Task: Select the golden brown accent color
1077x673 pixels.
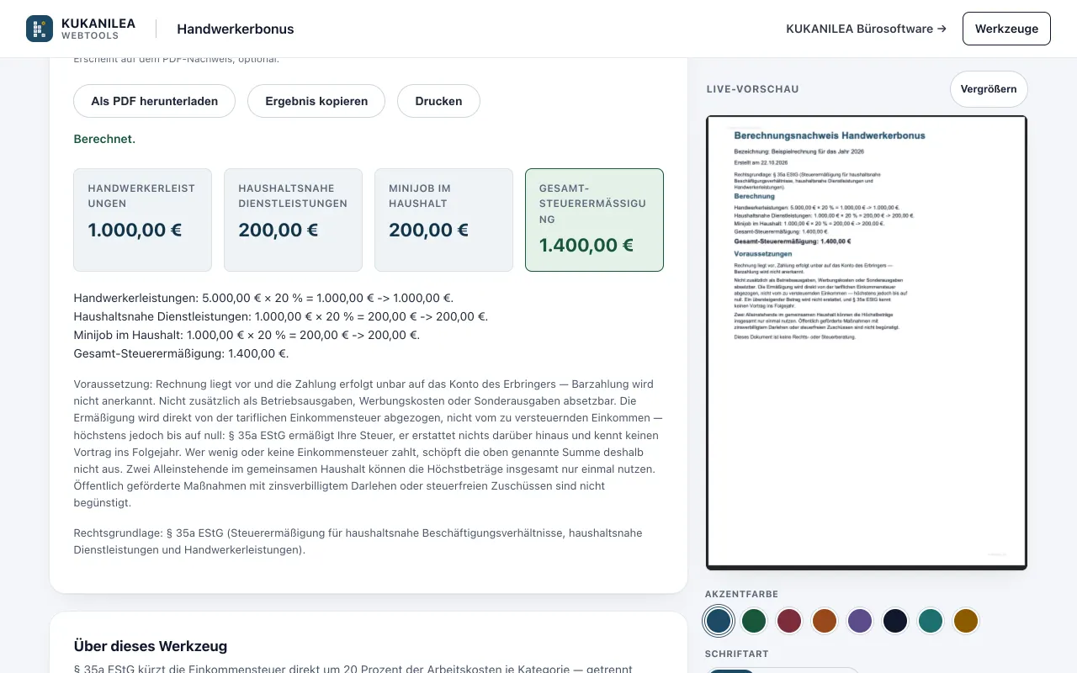Action: [966, 621]
